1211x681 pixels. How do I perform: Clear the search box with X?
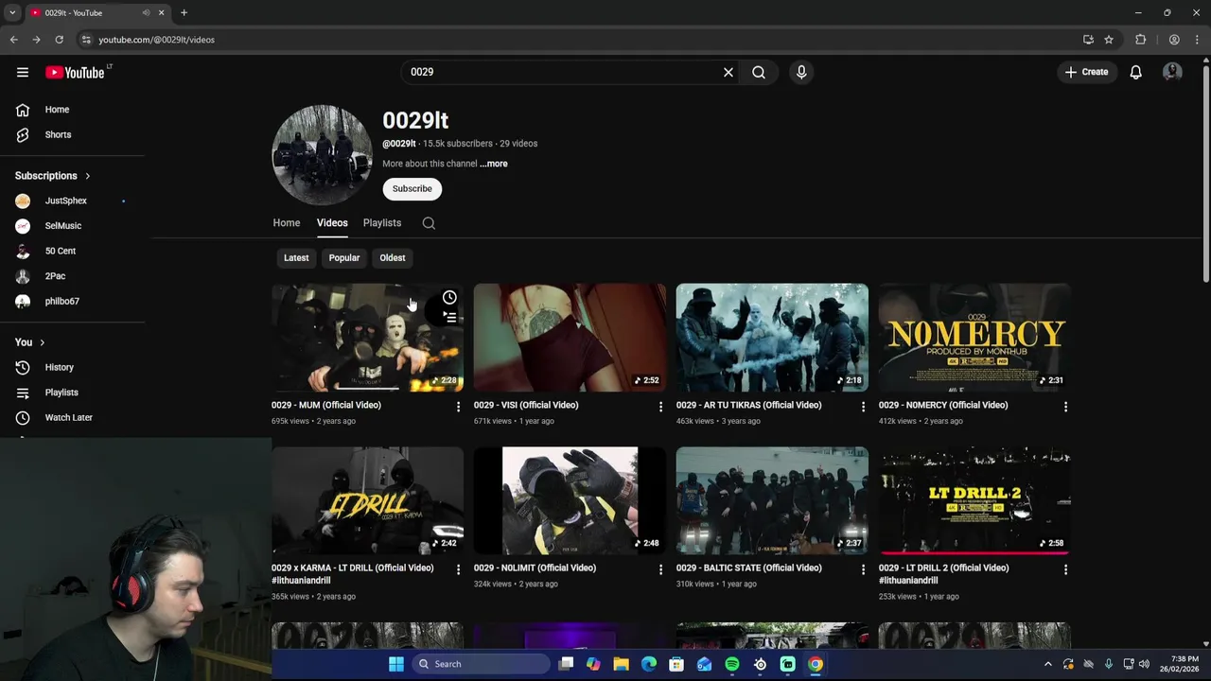point(728,72)
